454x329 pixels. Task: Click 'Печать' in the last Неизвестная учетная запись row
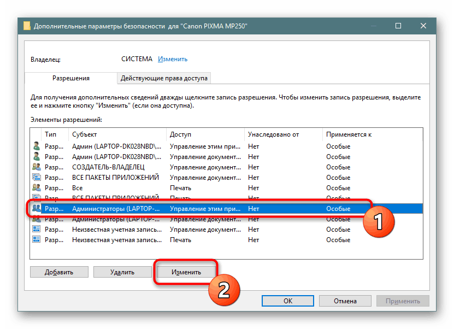(180, 240)
